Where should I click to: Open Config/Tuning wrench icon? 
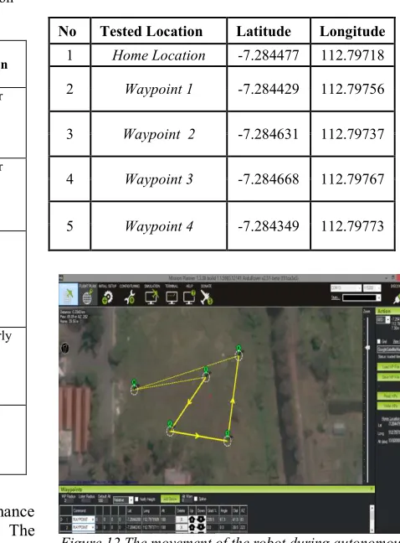click(x=130, y=297)
